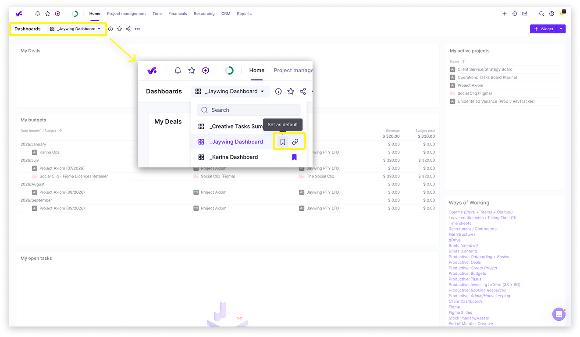Open the Time sheets link
580x337 pixels.
460,223
